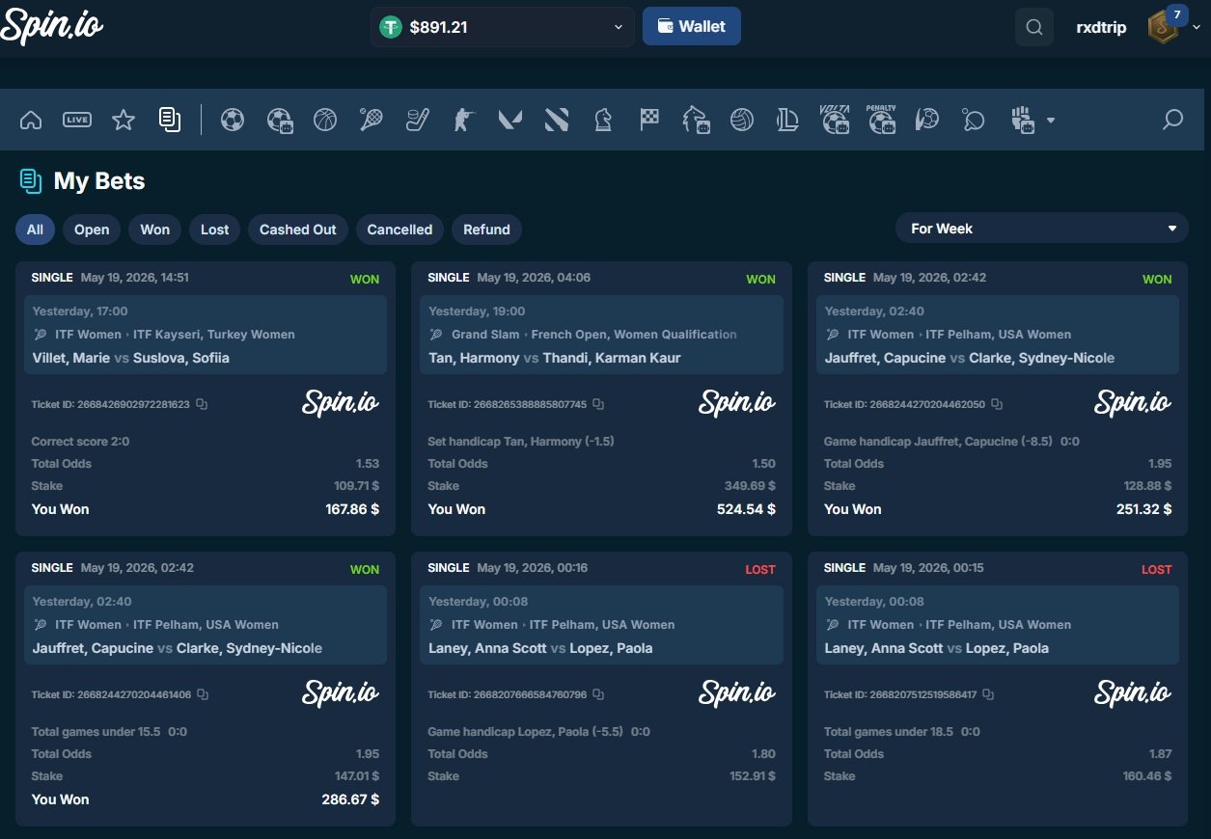Click the 167.86 $ winnings amount
This screenshot has height=839, width=1211.
pos(352,509)
